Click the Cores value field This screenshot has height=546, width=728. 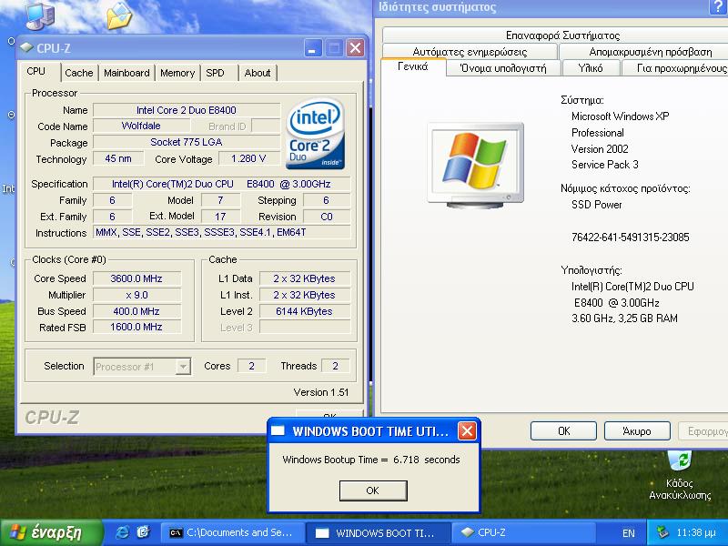tap(252, 366)
